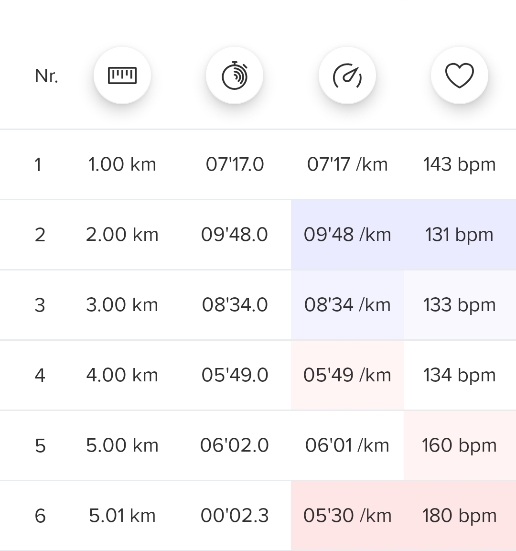This screenshot has width=516, height=551.
Task: Tap the stopwatch duration icon
Action: [235, 76]
